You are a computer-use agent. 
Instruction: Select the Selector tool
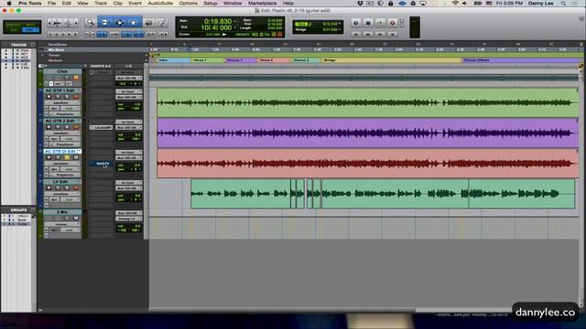click(120, 23)
